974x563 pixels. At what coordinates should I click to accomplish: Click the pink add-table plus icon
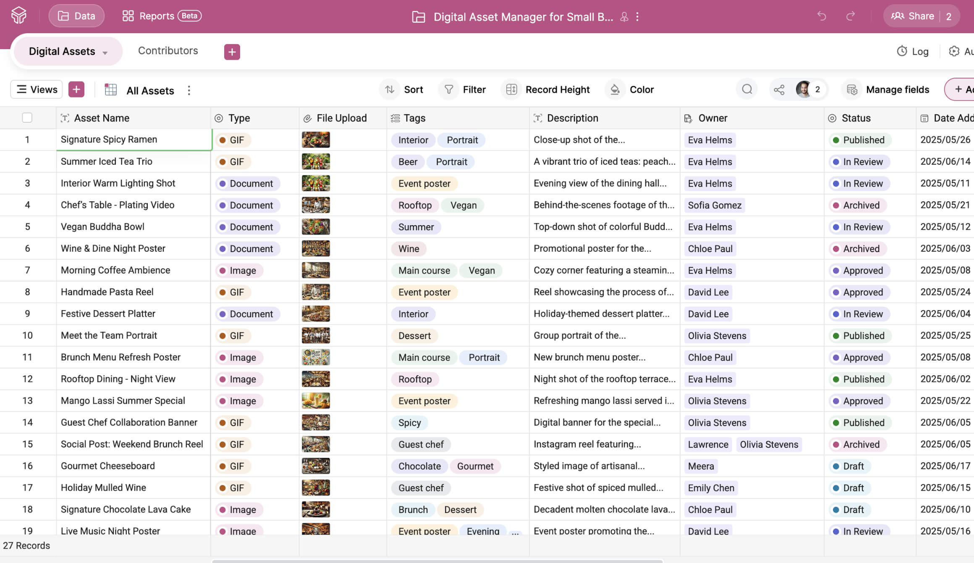(232, 52)
